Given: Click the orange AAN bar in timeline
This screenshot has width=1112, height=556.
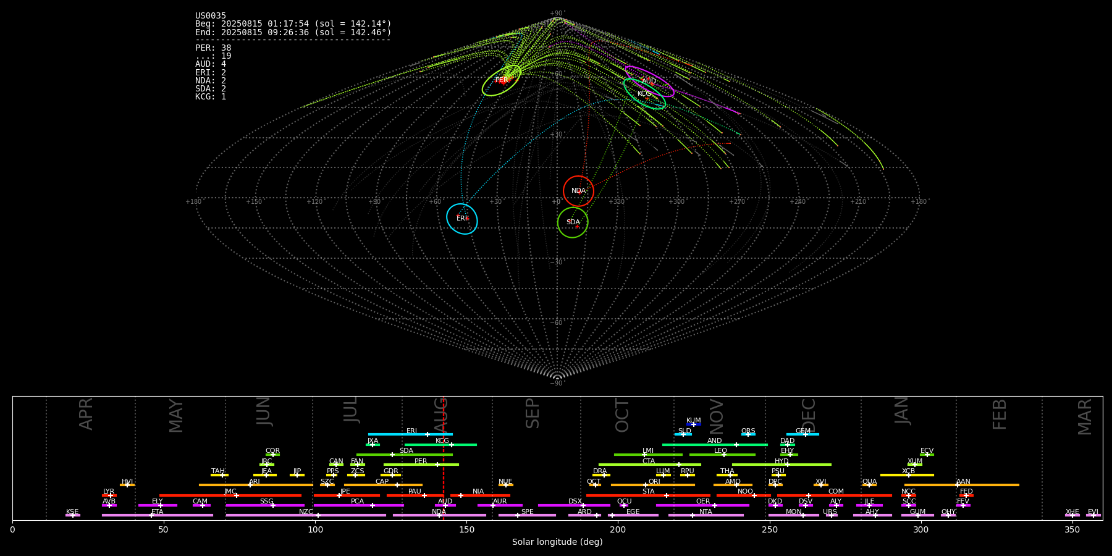Looking at the screenshot, I should (x=962, y=485).
